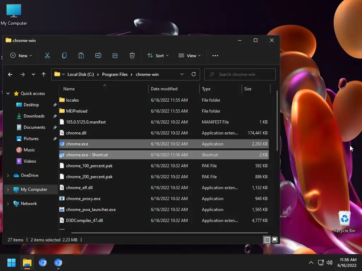362x271 pixels.
Task: Select Pictures in Quick access
Action: (x=31, y=138)
